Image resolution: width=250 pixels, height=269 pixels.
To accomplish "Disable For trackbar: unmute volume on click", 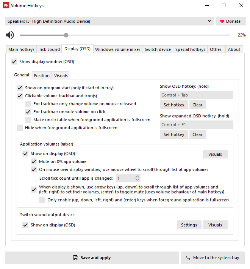I will (x=28, y=112).
